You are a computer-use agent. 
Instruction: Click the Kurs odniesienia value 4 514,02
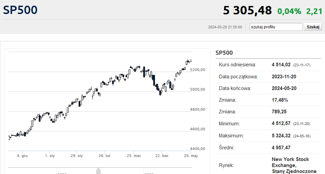tap(281, 65)
